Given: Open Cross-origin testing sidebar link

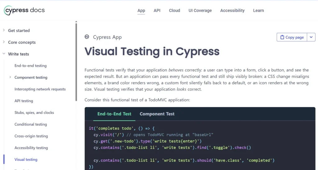Looking at the screenshot, I should click(31, 136).
